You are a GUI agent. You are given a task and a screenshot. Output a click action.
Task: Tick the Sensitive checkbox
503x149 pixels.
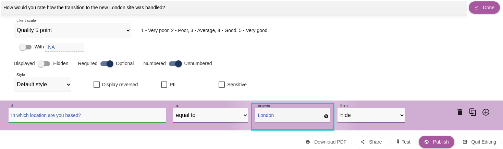(222, 85)
